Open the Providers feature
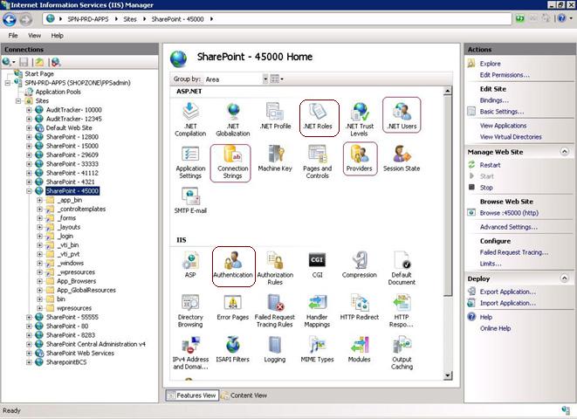The image size is (577, 419). (359, 158)
